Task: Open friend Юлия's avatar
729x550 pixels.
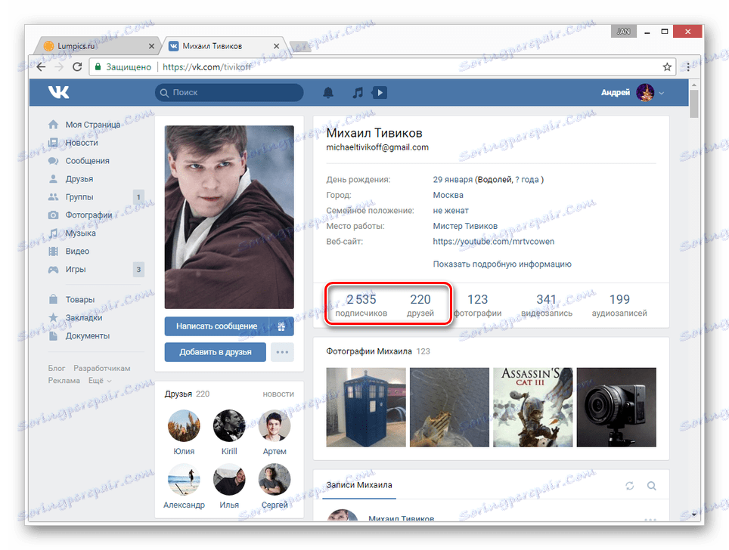Action: 184,425
